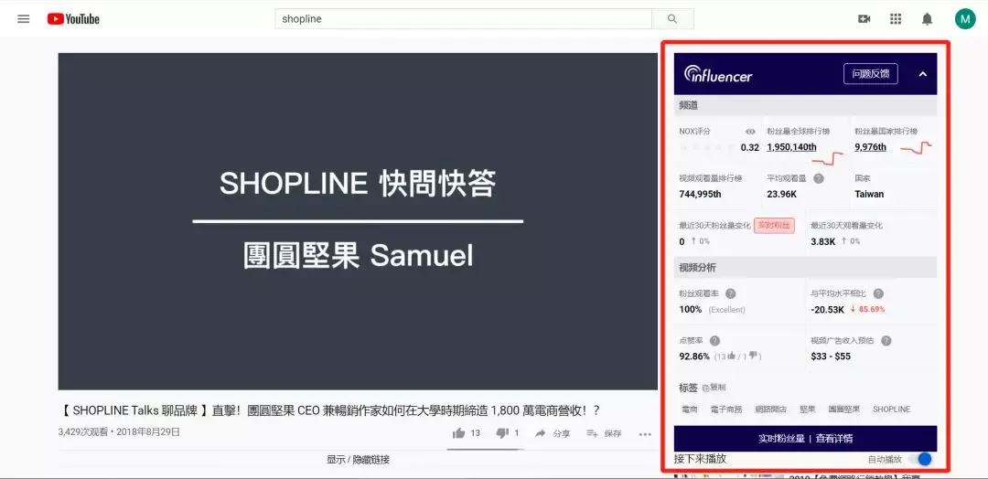Open the country subscriber rank 9,976th link
The width and height of the screenshot is (988, 479).
click(870, 147)
